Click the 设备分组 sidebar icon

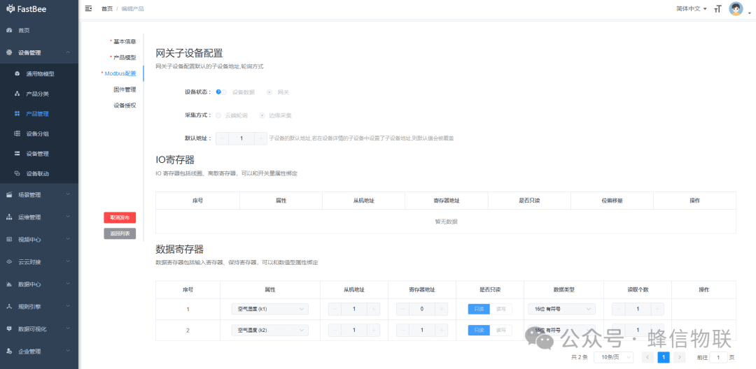tap(17, 133)
